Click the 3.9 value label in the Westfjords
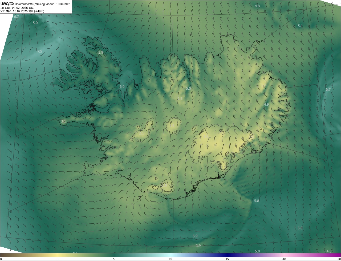 pyautogui.click(x=101, y=53)
